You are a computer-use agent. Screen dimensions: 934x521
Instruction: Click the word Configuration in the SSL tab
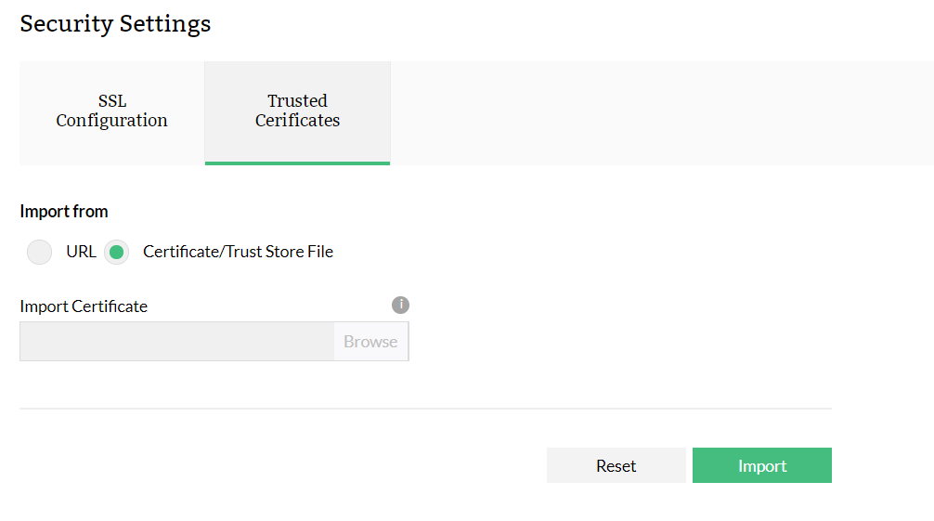tap(111, 121)
